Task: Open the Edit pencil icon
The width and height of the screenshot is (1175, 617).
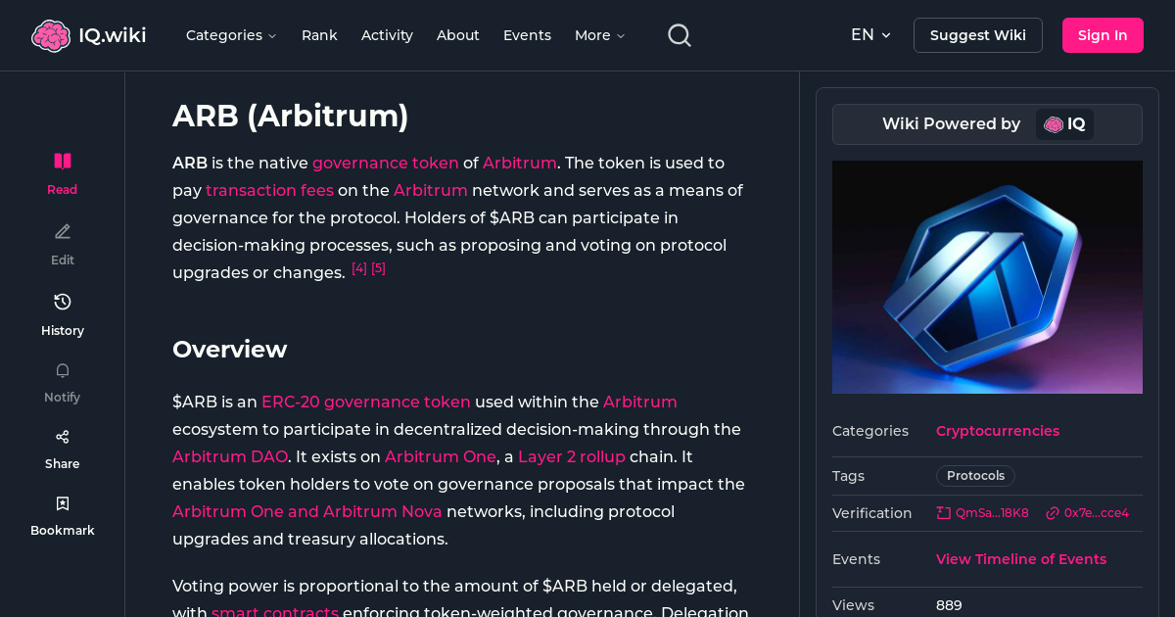Action: click(62, 231)
